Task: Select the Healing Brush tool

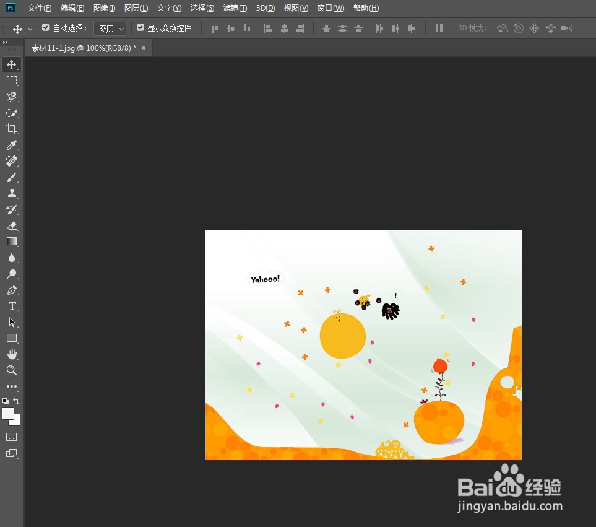Action: [11, 161]
